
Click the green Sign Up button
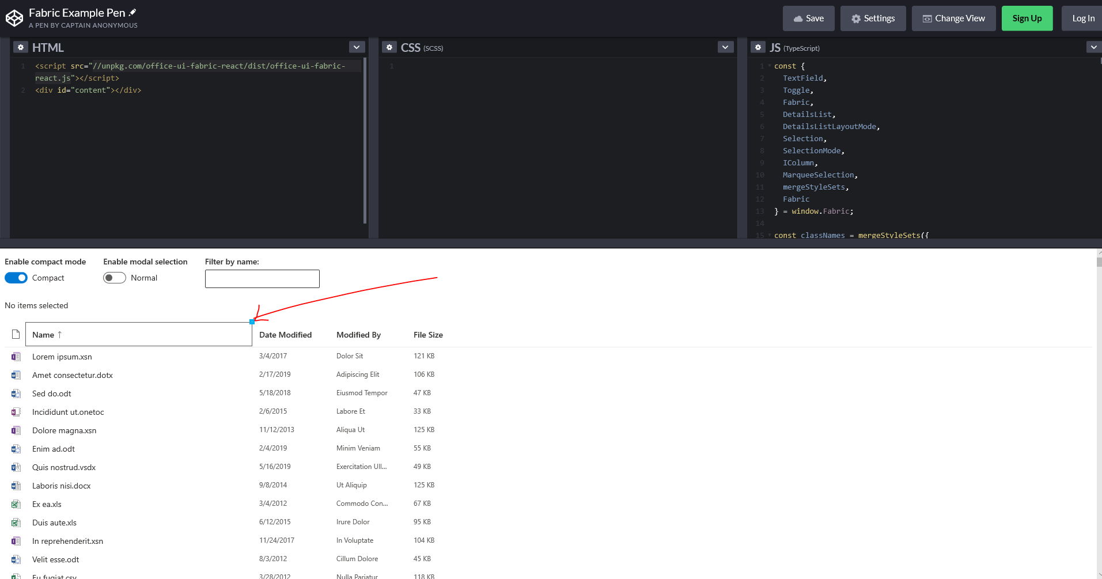point(1027,18)
